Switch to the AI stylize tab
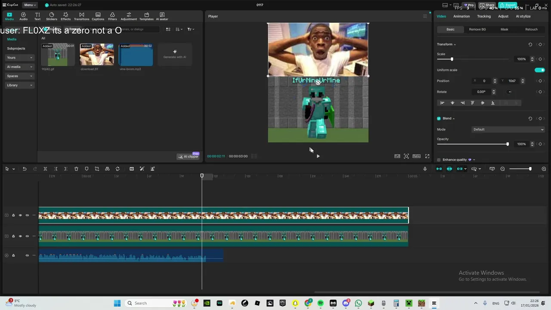Image resolution: width=551 pixels, height=310 pixels. (x=523, y=16)
